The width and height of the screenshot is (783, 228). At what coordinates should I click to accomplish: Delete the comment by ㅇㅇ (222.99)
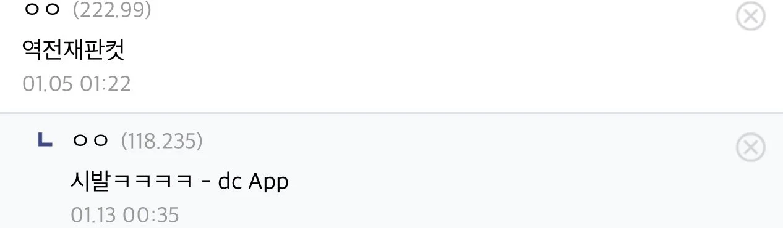coord(751,17)
